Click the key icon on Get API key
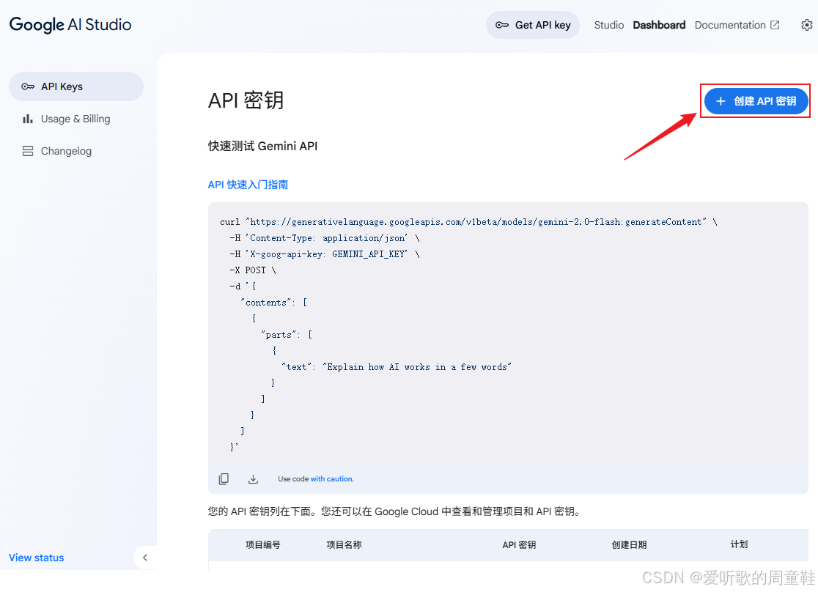The width and height of the screenshot is (818, 592). coord(501,24)
